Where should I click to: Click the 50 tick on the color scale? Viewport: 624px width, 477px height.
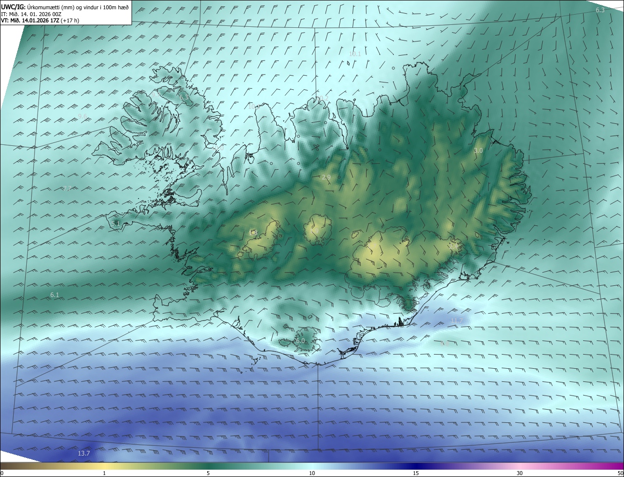[620, 474]
